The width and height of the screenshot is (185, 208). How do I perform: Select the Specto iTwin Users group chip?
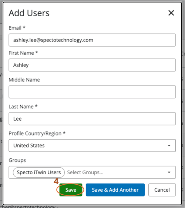click(x=39, y=172)
